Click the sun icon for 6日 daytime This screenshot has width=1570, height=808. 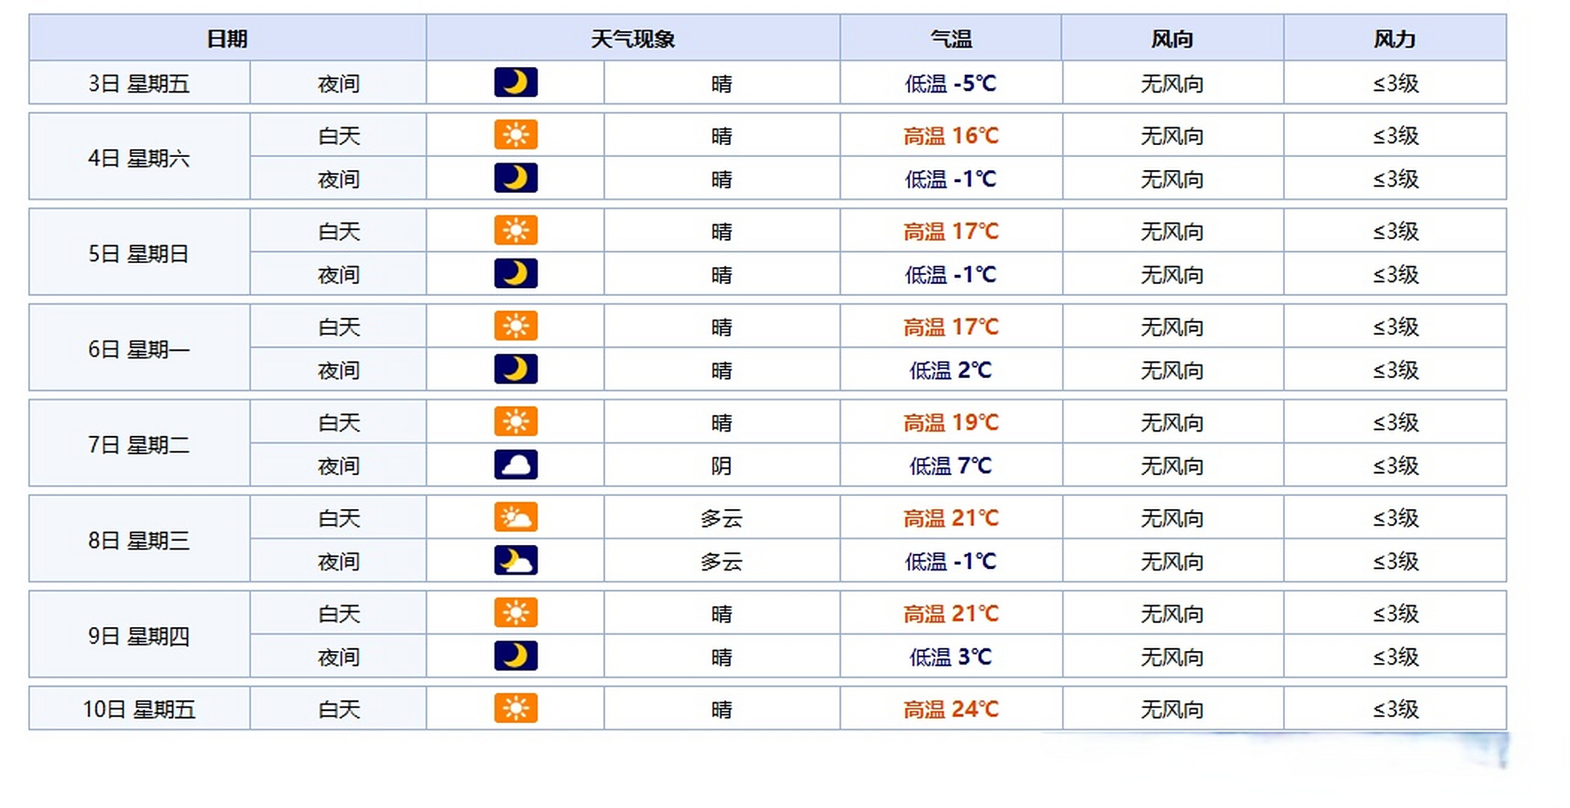(516, 326)
